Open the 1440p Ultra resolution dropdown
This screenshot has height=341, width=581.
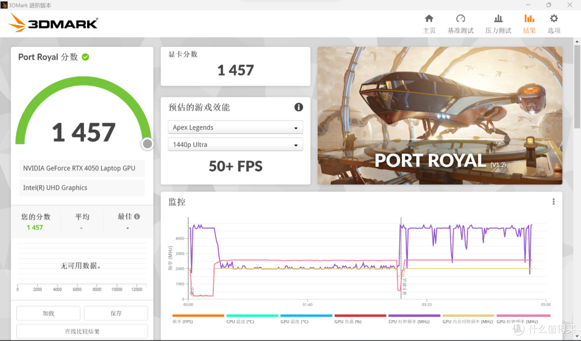click(236, 145)
